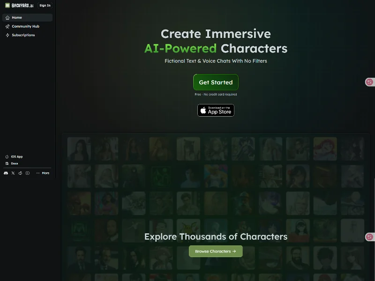The image size is (375, 281).
Task: Click Download on the App Store badge
Action: (x=216, y=110)
